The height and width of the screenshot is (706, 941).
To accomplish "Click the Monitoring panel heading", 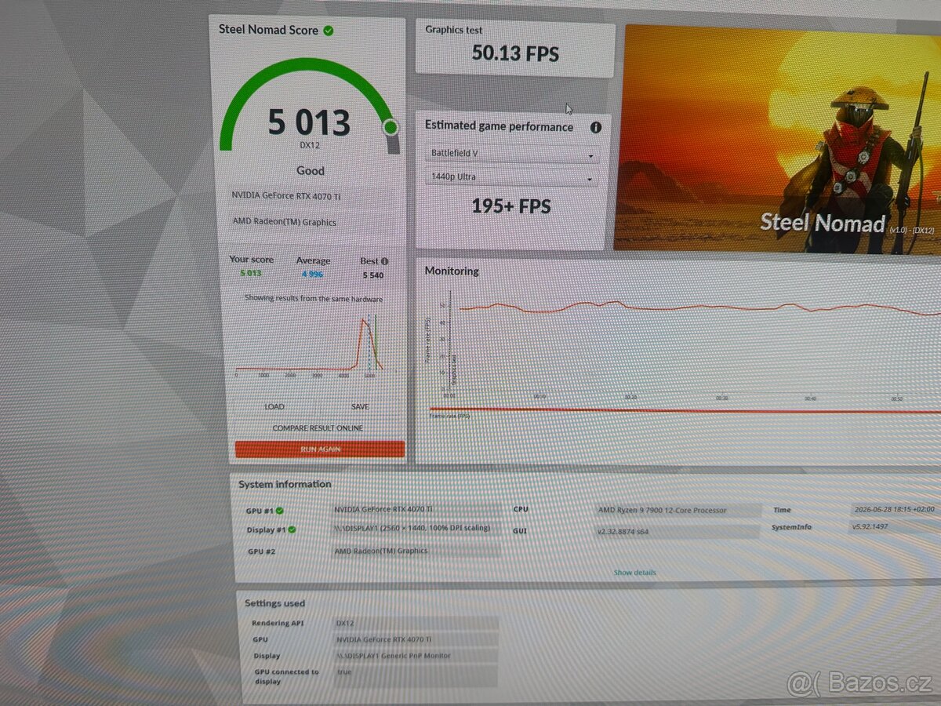I will point(452,271).
